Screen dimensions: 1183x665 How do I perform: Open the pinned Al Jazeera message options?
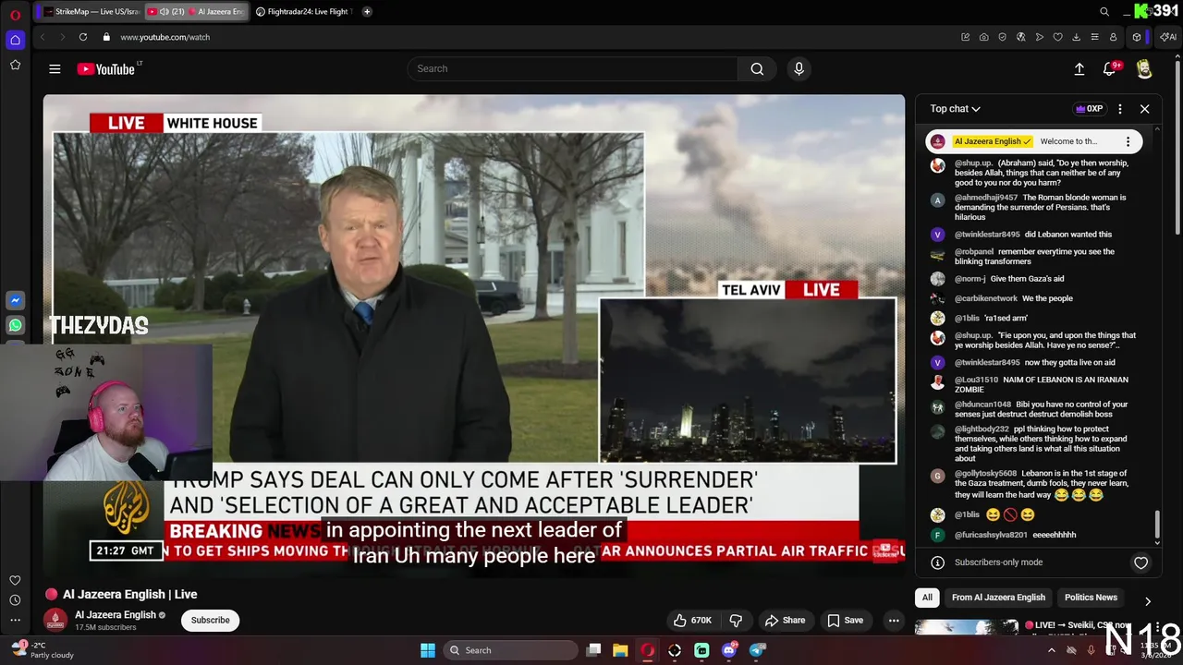(x=1128, y=141)
